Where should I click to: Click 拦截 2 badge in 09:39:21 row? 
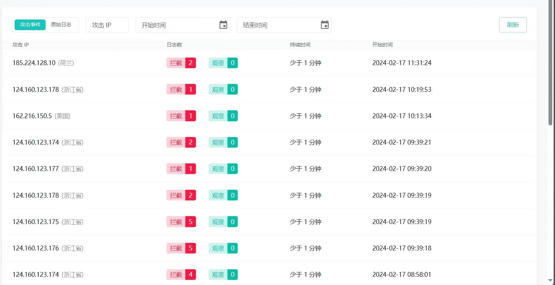[181, 142]
